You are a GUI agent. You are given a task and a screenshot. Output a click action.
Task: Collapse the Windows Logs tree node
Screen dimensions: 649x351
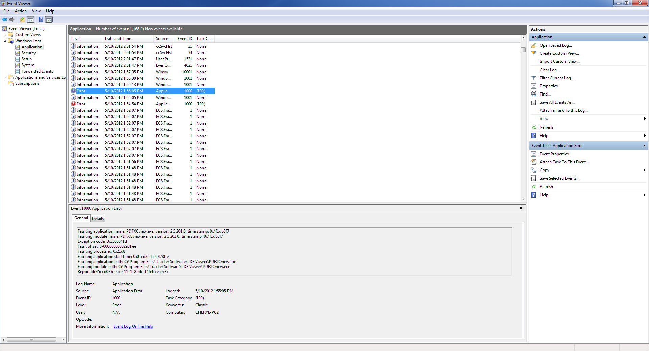[x=5, y=41]
